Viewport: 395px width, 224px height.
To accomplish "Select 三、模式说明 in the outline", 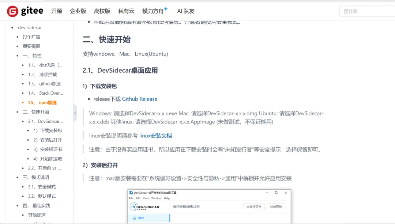I will tap(36, 178).
